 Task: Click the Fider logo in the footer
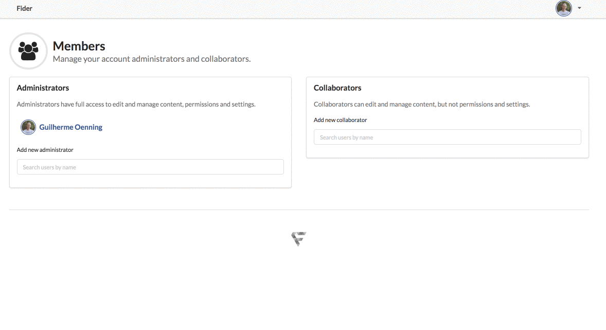[299, 239]
